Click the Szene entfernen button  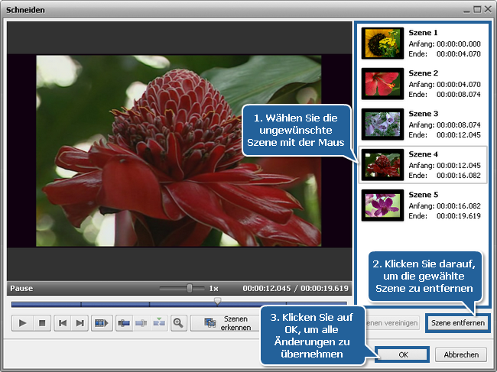point(456,323)
